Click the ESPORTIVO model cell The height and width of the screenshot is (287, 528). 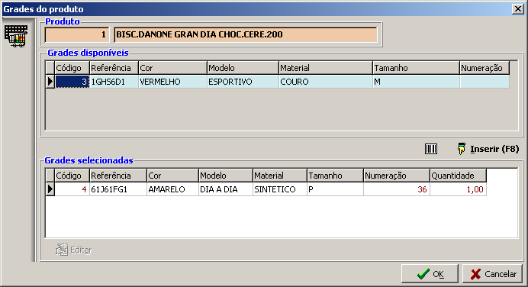tap(243, 82)
